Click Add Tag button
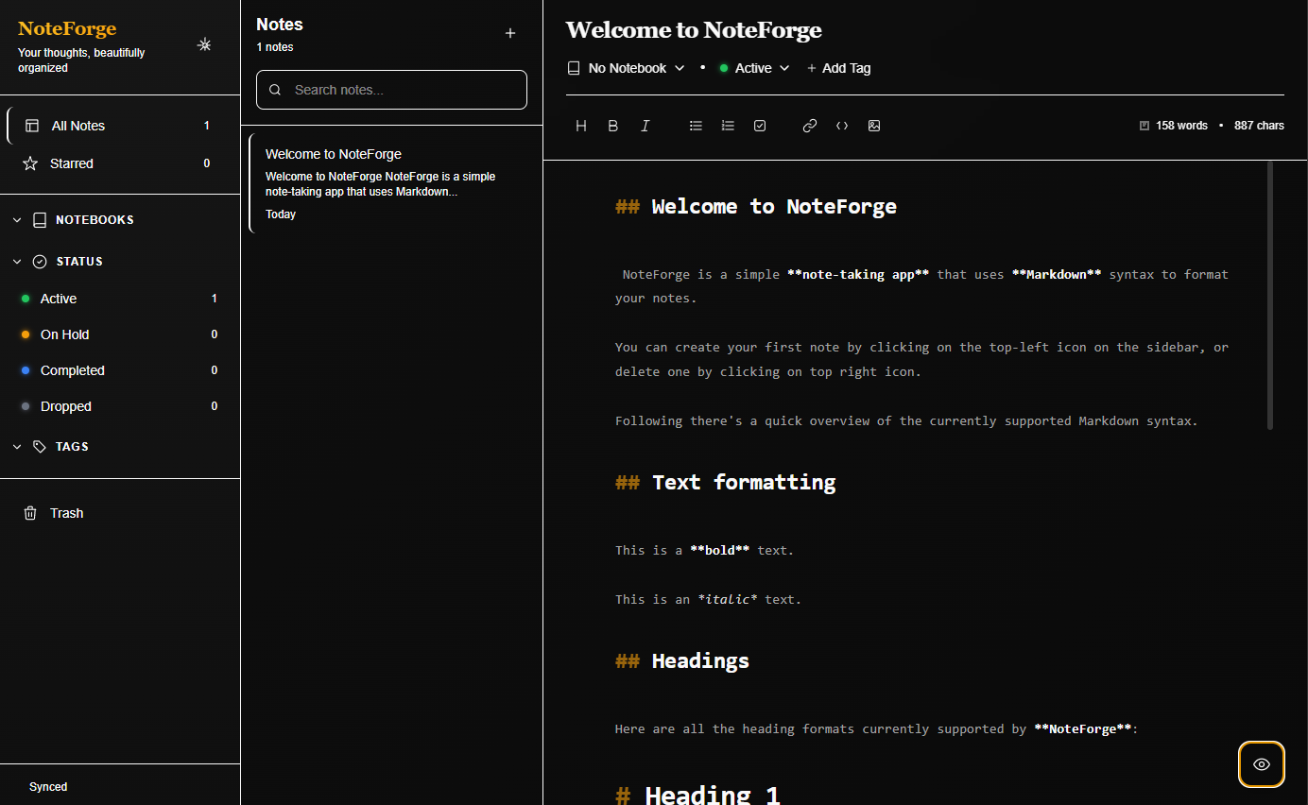Image resolution: width=1308 pixels, height=805 pixels. (838, 68)
